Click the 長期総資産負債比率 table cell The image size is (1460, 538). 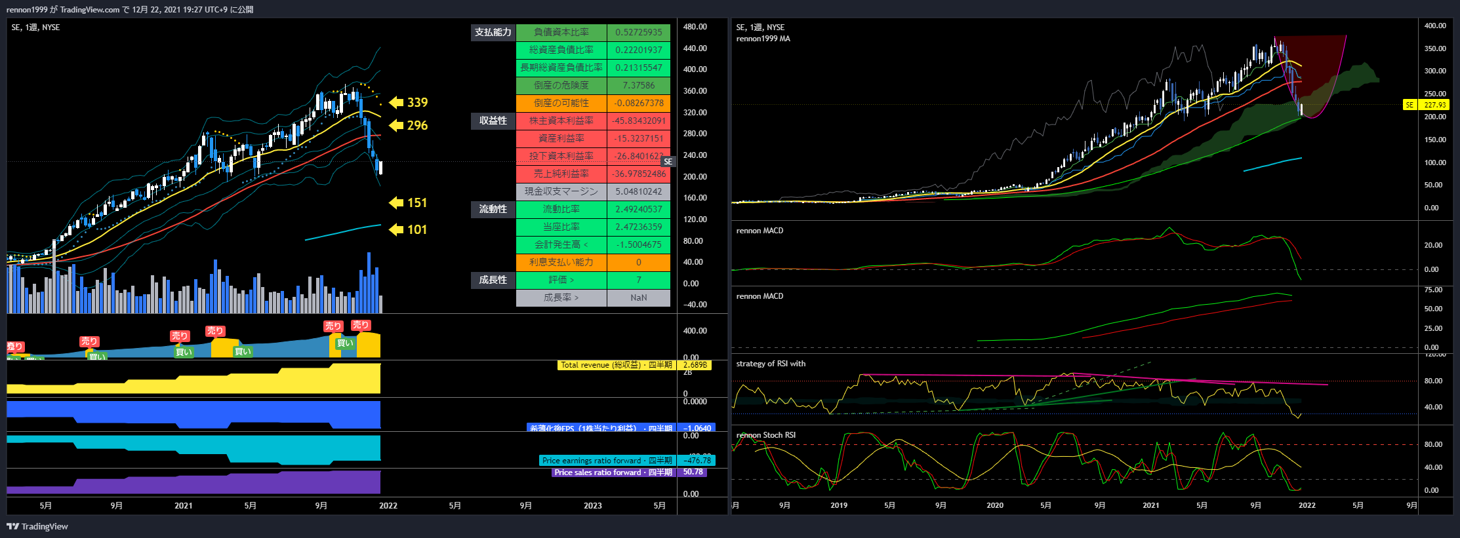pyautogui.click(x=561, y=67)
